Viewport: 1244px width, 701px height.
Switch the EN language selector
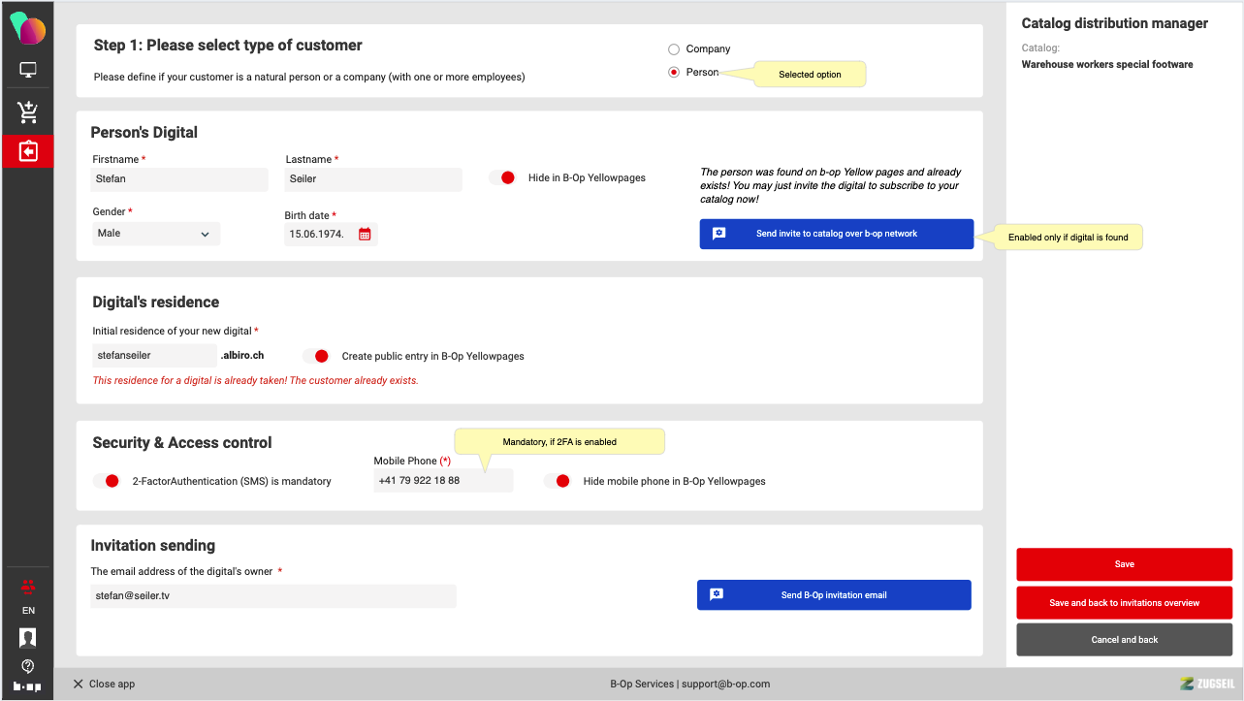click(x=28, y=611)
